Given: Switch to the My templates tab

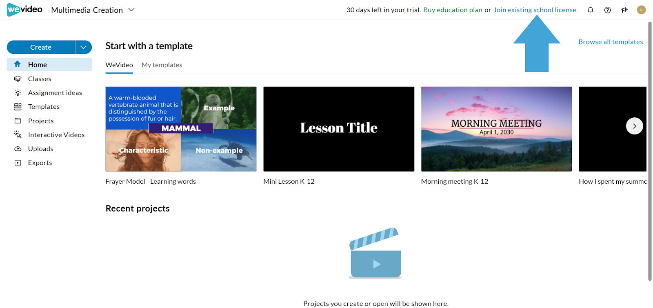Looking at the screenshot, I should click(162, 65).
